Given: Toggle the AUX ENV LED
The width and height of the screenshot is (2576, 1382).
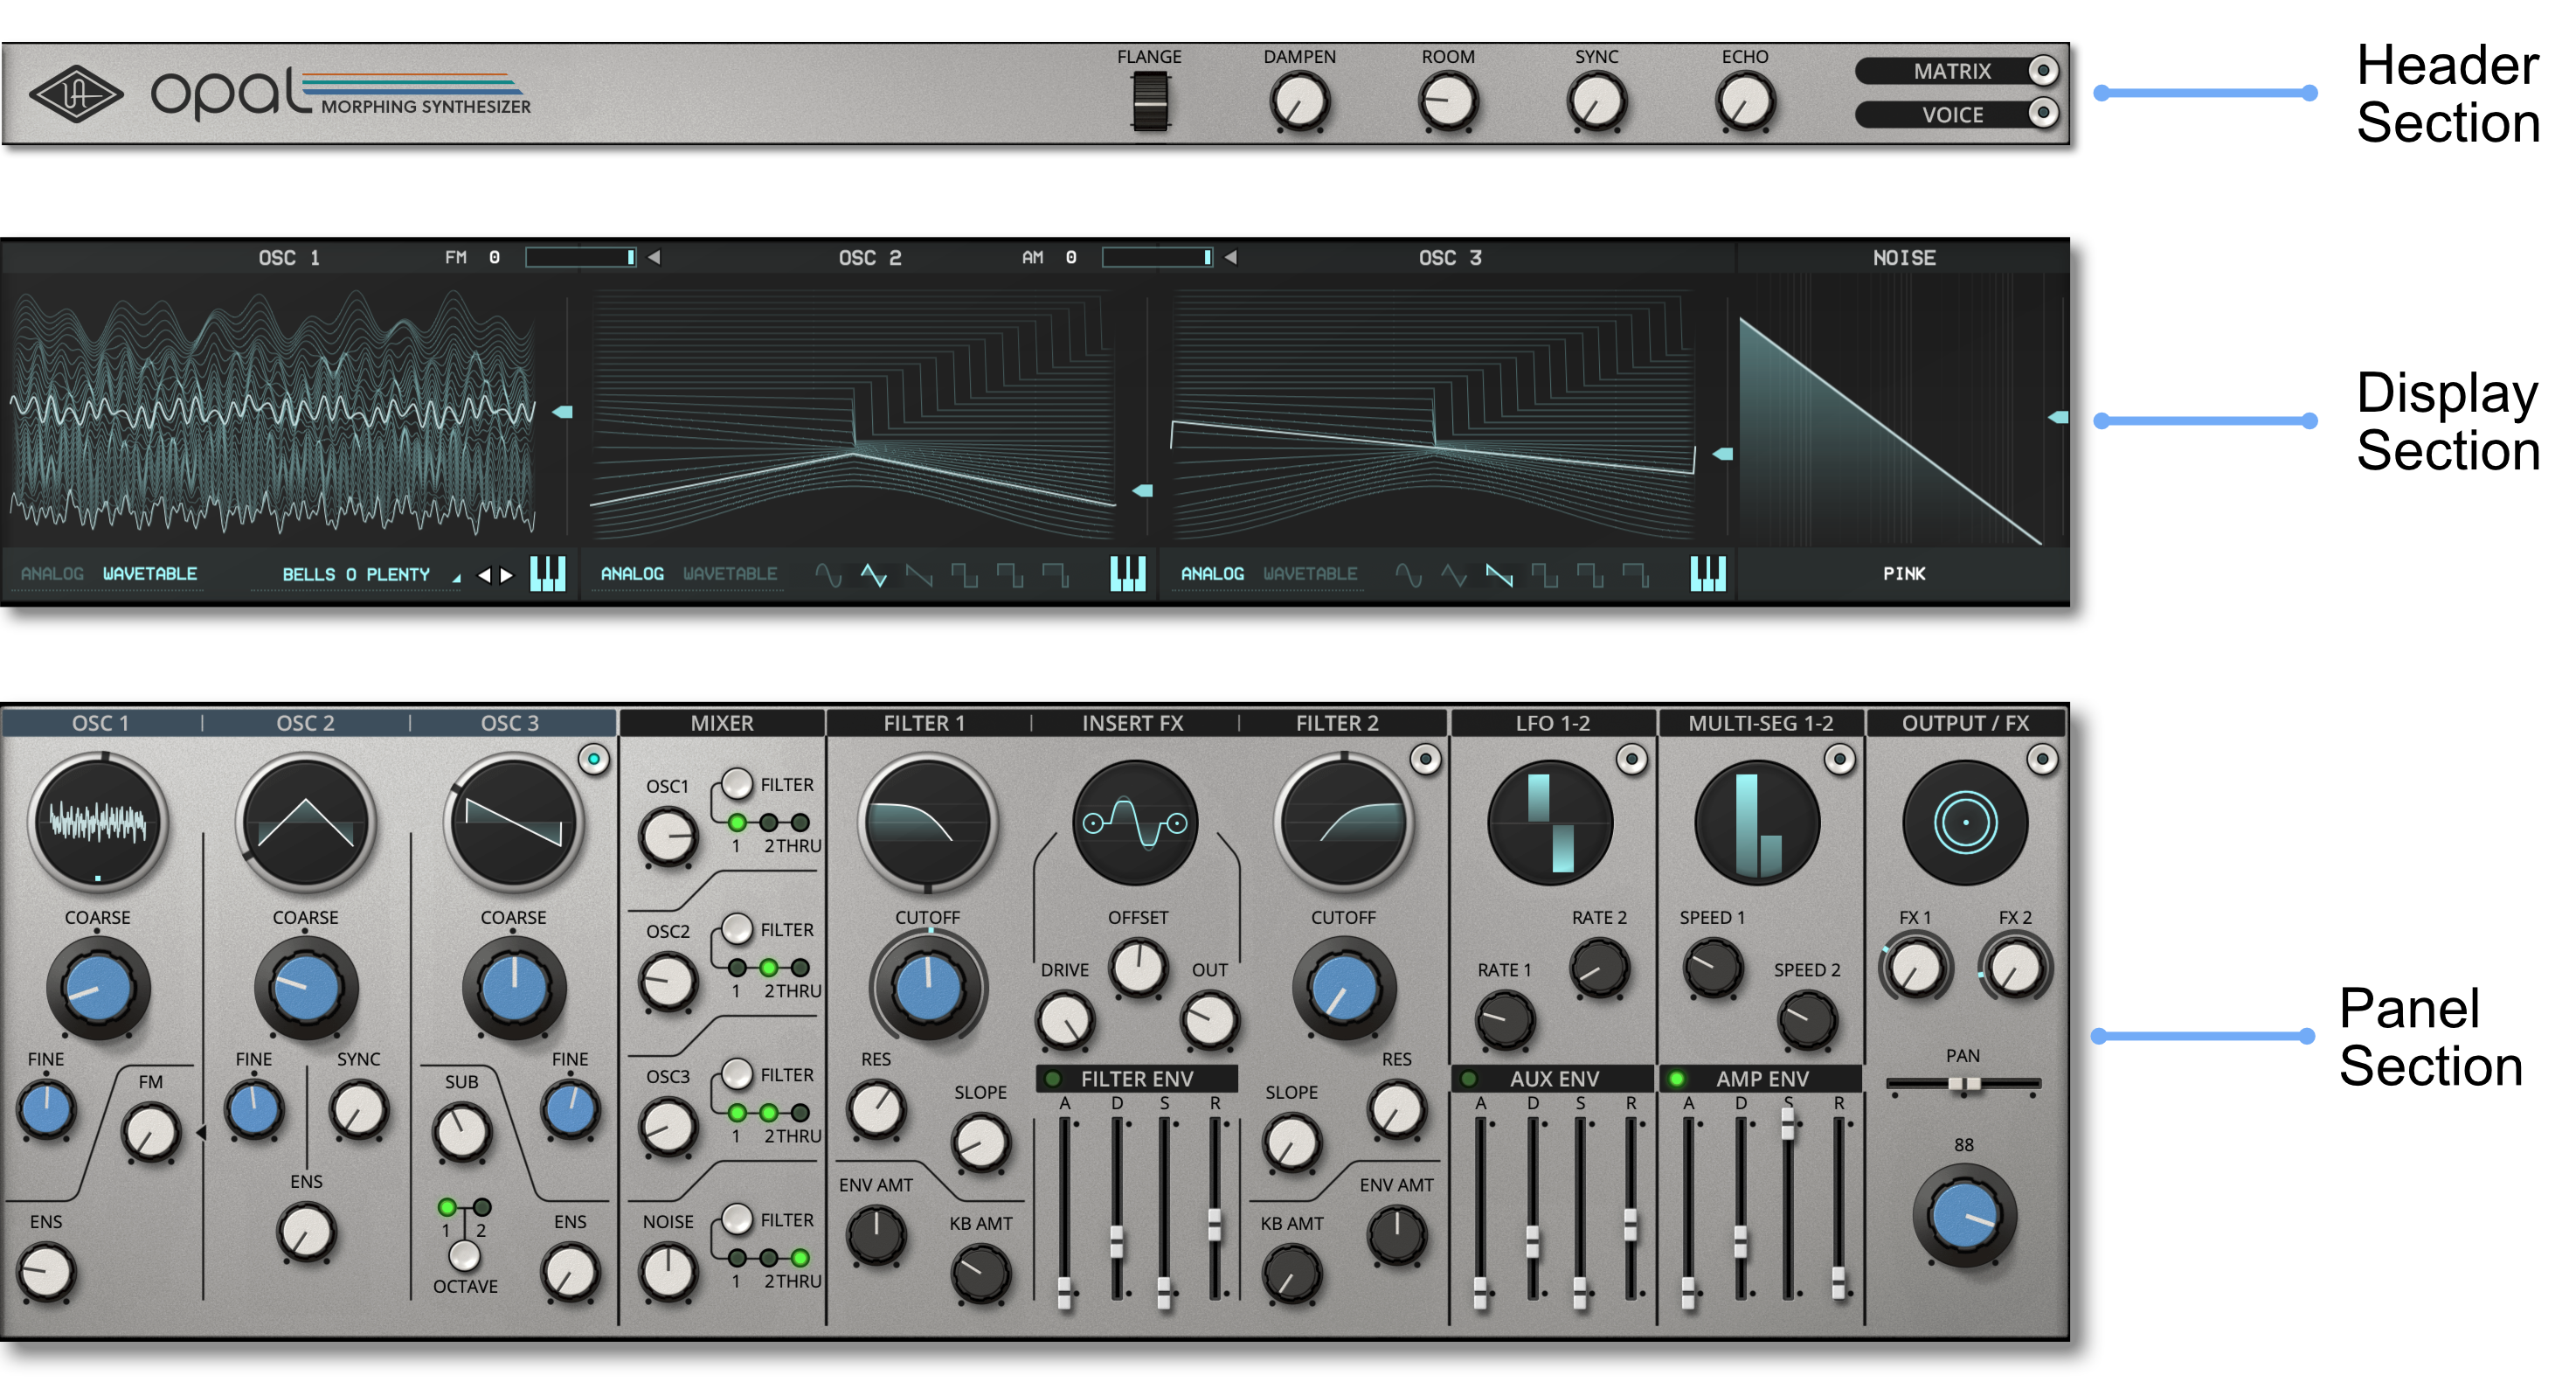Looking at the screenshot, I should tap(1469, 1079).
